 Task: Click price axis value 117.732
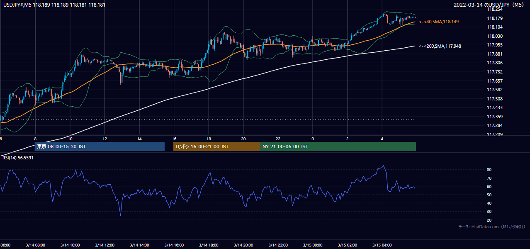[495, 72]
